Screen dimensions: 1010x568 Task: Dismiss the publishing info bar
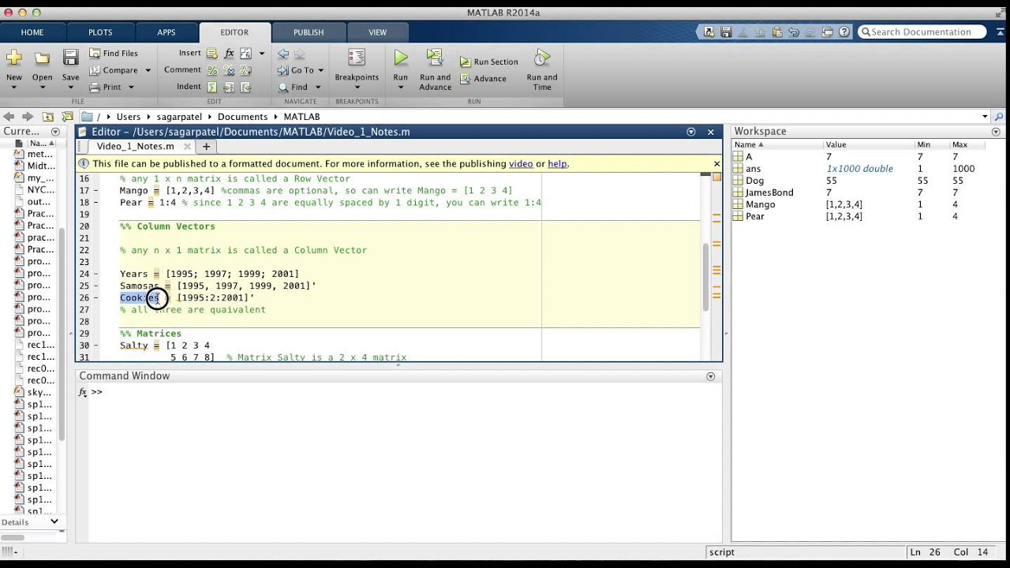tap(716, 164)
